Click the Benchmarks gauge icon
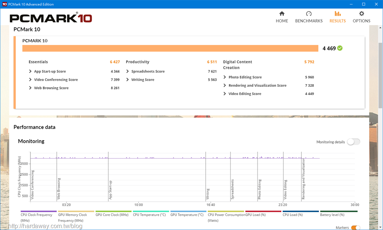 click(x=309, y=14)
